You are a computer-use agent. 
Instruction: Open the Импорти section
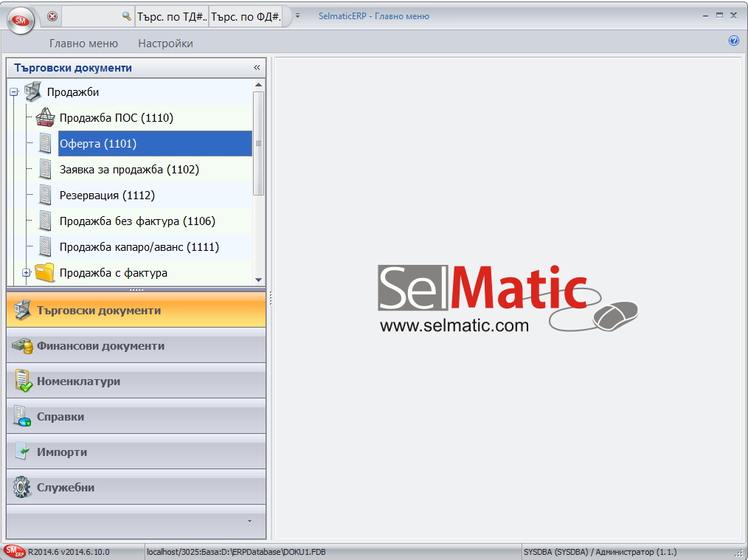[136, 452]
